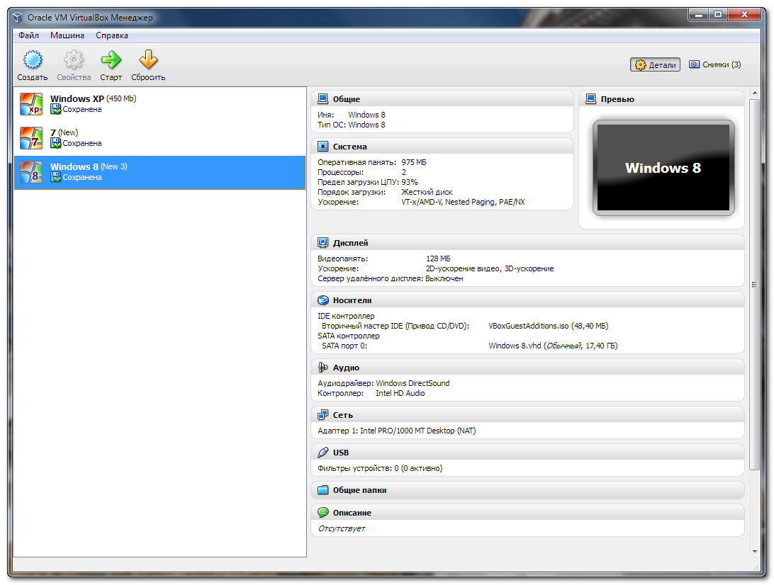The width and height of the screenshot is (774, 585).
Task: Switch to Снимки (3) view
Action: [x=714, y=64]
